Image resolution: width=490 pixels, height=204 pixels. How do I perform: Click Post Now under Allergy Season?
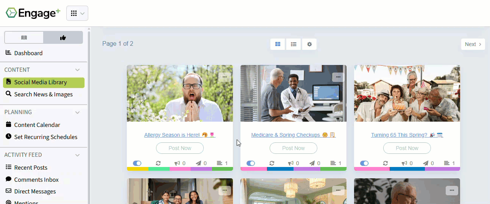(x=180, y=148)
